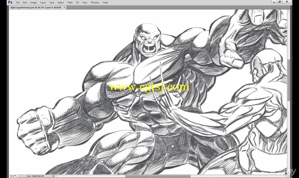Click the horizontal scrollbar thumb

click(158, 176)
